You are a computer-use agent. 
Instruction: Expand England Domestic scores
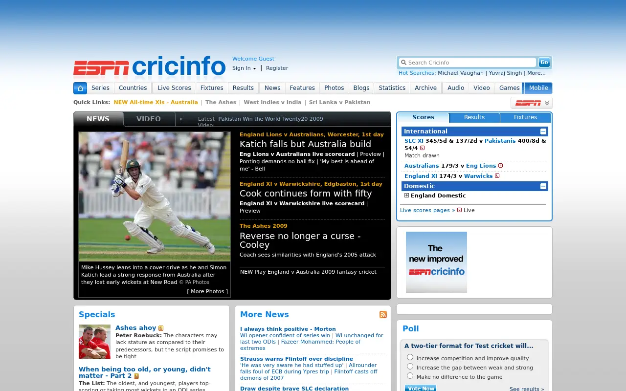pyautogui.click(x=406, y=195)
